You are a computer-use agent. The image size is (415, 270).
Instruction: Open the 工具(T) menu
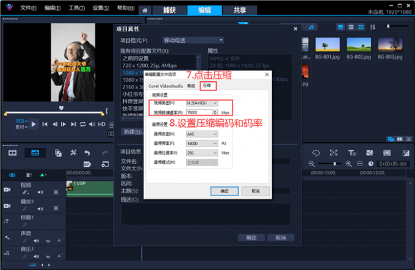(x=77, y=8)
